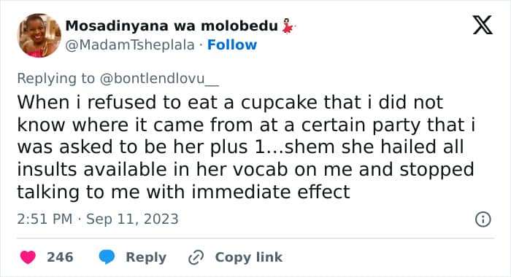Click the 246 likes count

point(60,257)
